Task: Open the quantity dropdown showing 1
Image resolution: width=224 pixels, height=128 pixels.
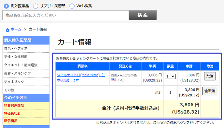Action: [170, 76]
